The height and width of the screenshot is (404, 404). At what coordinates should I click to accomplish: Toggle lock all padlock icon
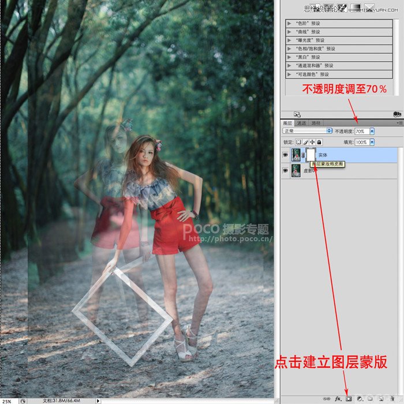point(319,142)
